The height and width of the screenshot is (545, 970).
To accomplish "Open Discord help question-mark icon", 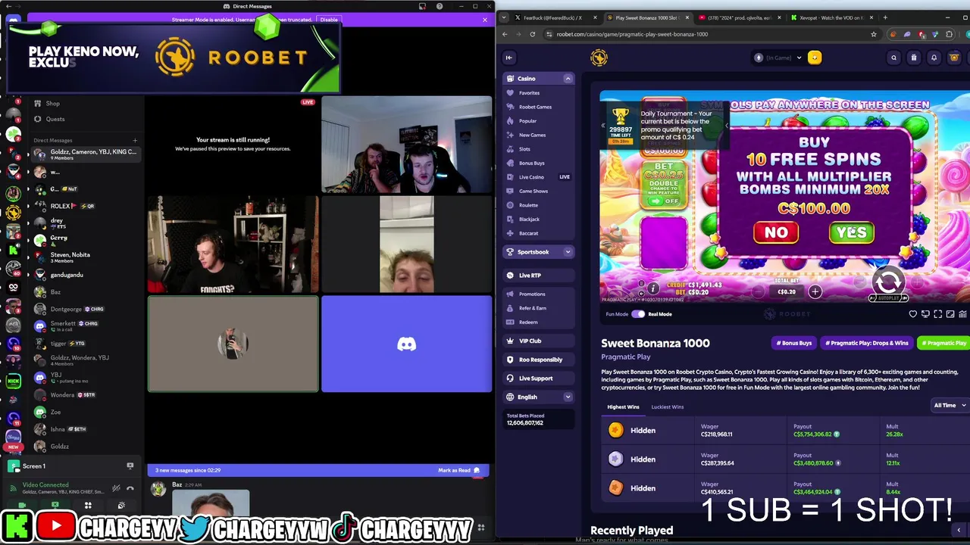I will pyautogui.click(x=440, y=6).
